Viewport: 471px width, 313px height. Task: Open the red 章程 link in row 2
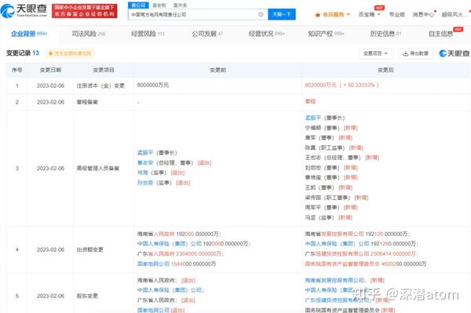point(310,101)
